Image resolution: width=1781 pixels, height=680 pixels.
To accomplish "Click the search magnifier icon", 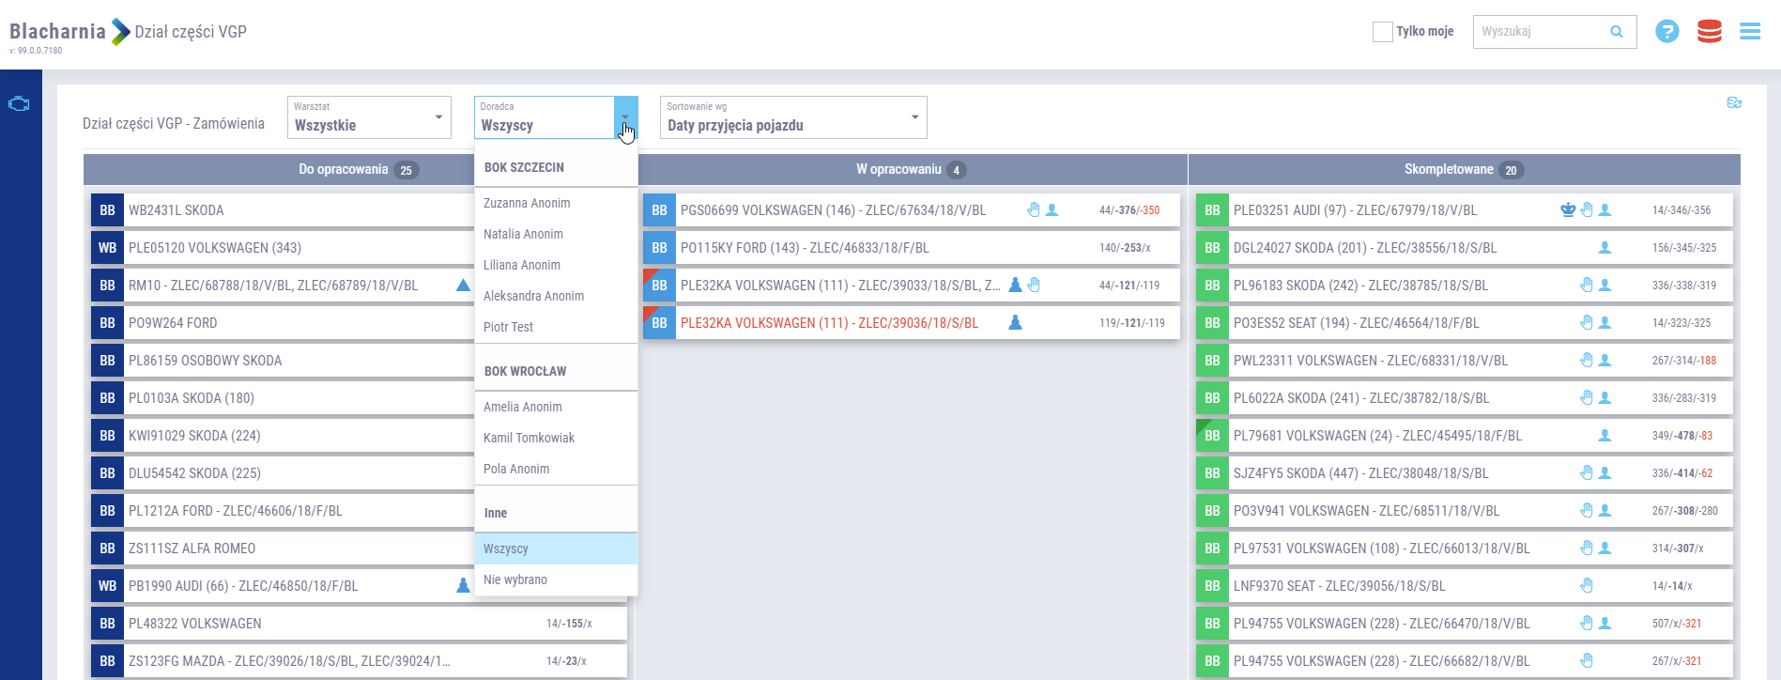I will (1617, 32).
